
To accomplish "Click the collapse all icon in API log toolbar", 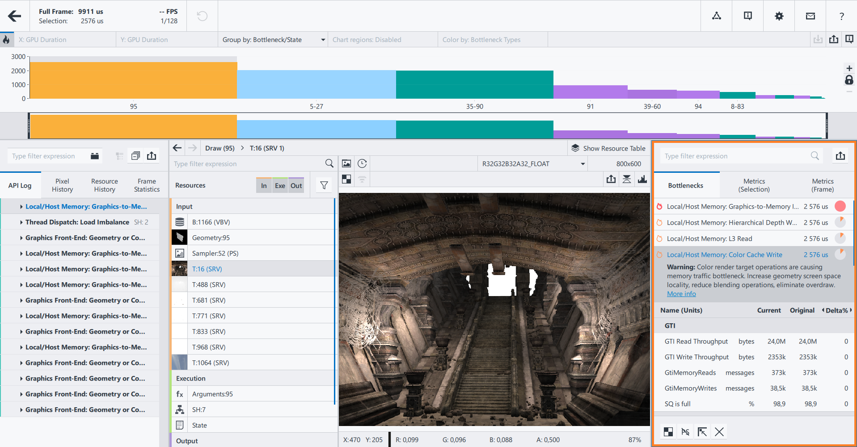I will coord(135,156).
